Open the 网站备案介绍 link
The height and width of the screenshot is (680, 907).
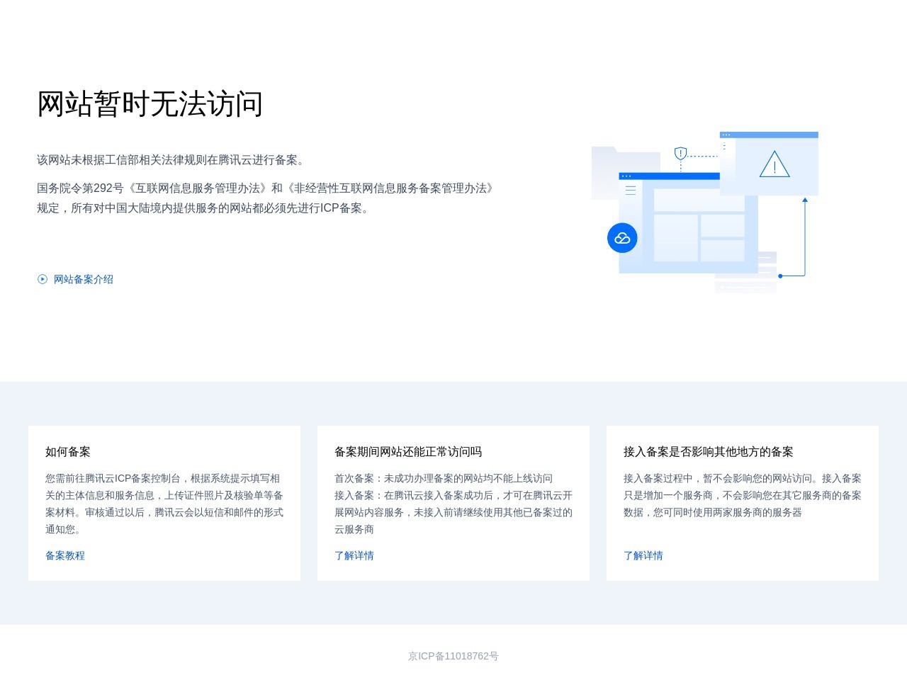click(x=84, y=279)
